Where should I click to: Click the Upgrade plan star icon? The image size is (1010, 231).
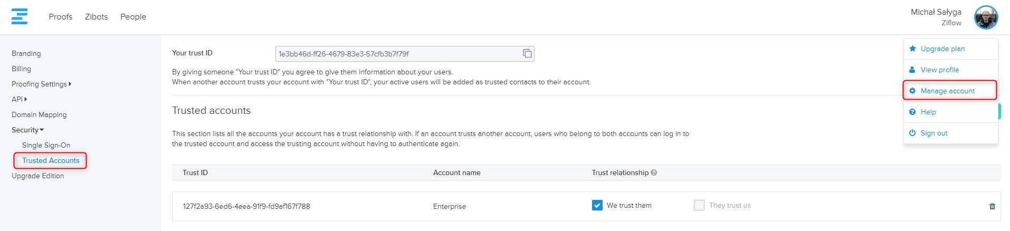point(912,49)
